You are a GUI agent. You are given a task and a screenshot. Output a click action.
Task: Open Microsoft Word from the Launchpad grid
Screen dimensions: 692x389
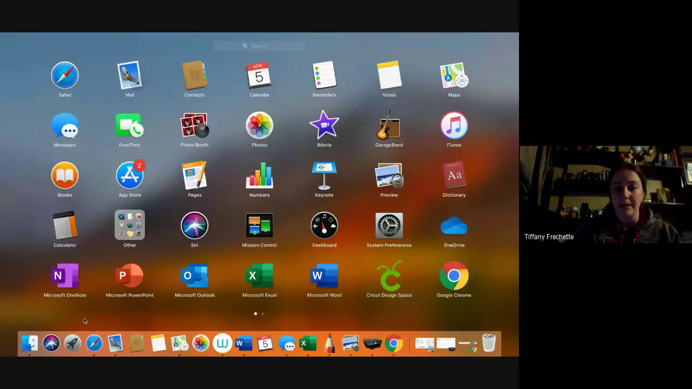324,276
